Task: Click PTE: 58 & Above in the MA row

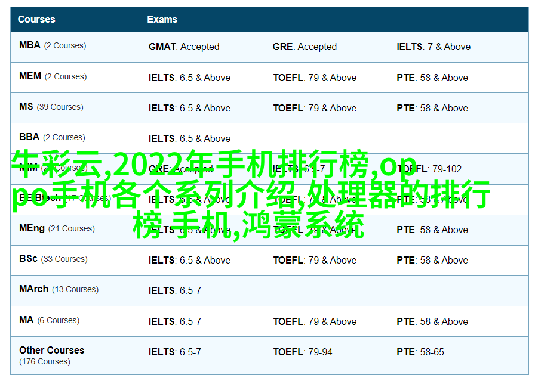Action: pos(432,322)
